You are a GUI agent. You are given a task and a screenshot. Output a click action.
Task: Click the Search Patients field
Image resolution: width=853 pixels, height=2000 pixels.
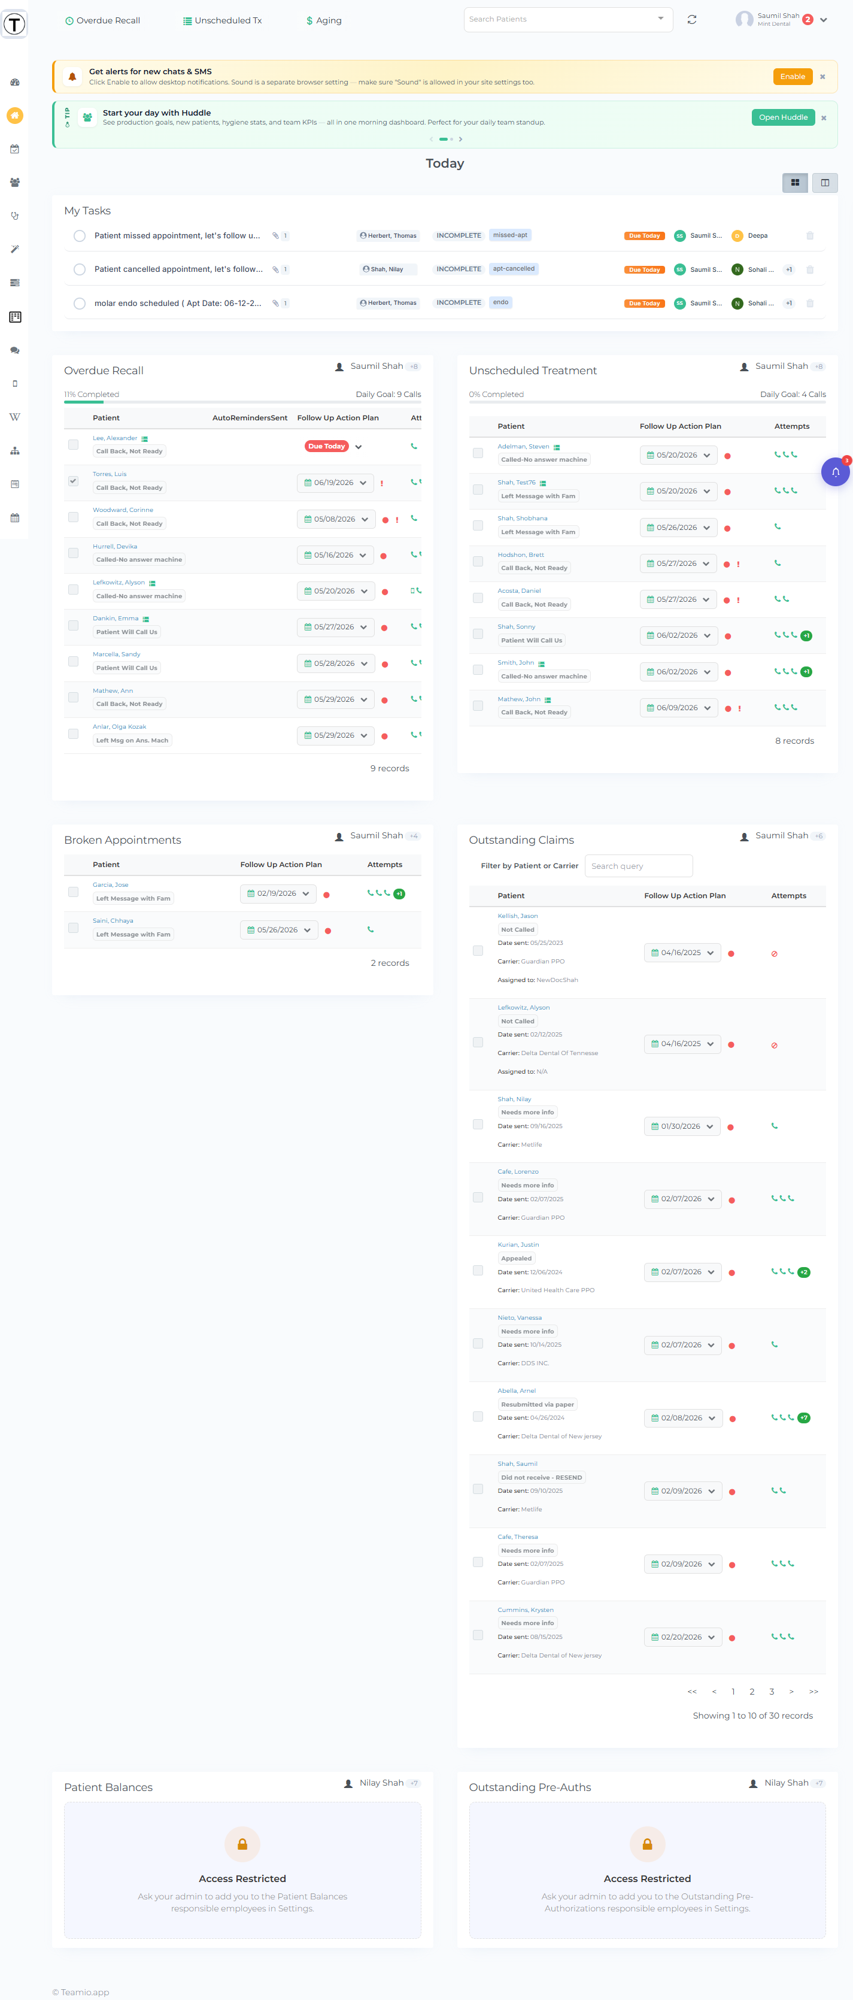[x=568, y=19]
